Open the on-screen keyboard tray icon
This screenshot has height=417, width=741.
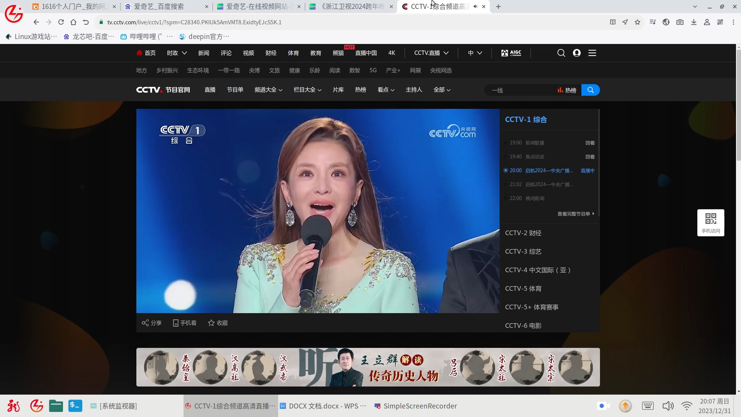[648, 406]
